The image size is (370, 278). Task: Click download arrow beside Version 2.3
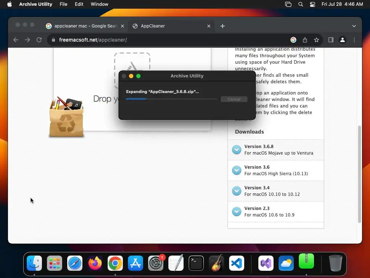pos(236,211)
